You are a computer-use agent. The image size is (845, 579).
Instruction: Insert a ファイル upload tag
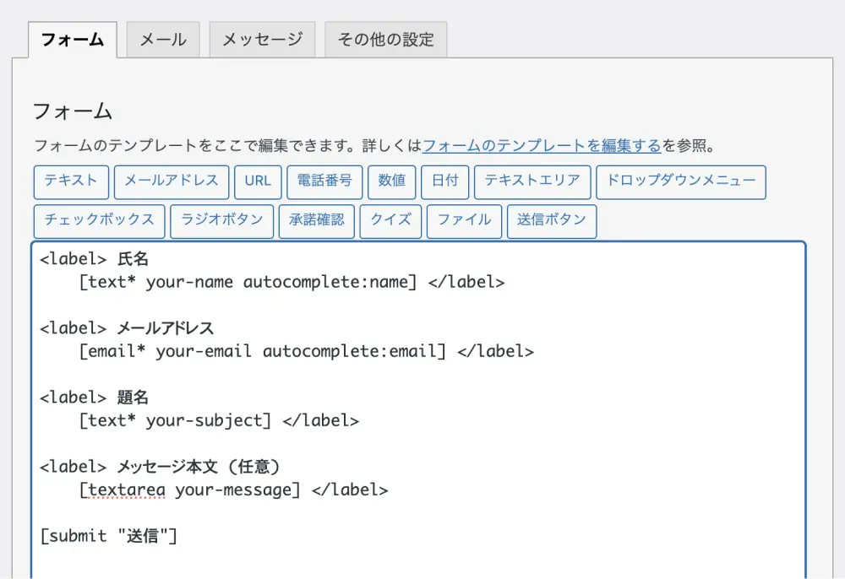point(464,221)
